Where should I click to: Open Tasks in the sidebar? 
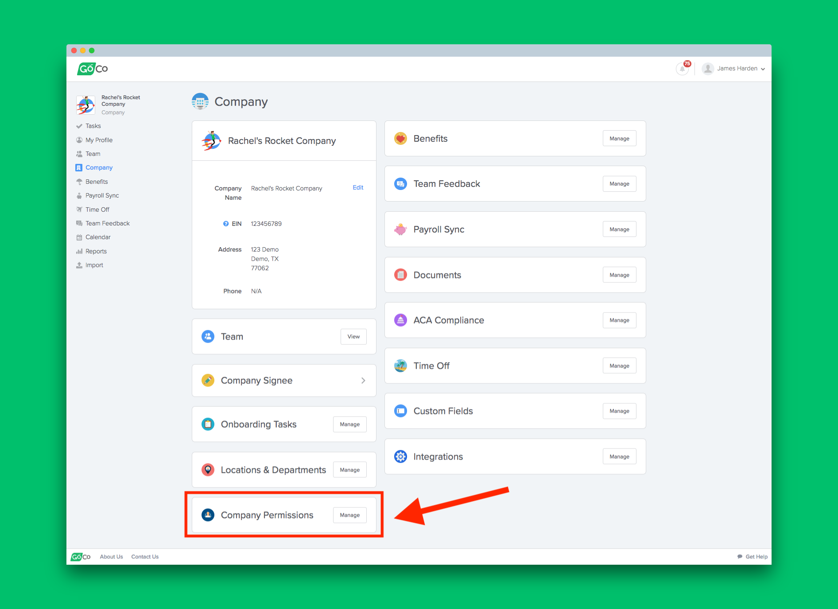coord(93,126)
